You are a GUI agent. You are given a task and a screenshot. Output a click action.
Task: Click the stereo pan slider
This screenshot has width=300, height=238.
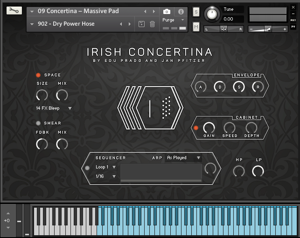point(224,29)
